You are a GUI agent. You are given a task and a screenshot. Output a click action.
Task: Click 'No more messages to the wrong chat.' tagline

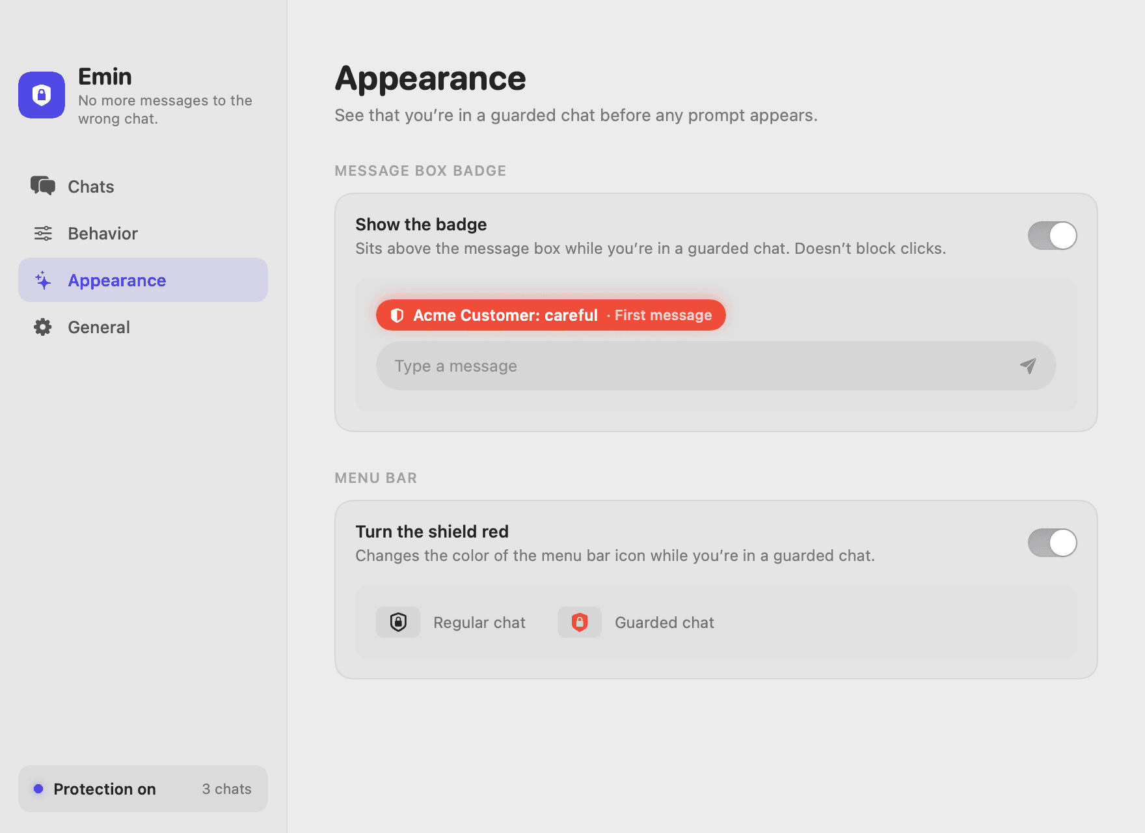165,109
